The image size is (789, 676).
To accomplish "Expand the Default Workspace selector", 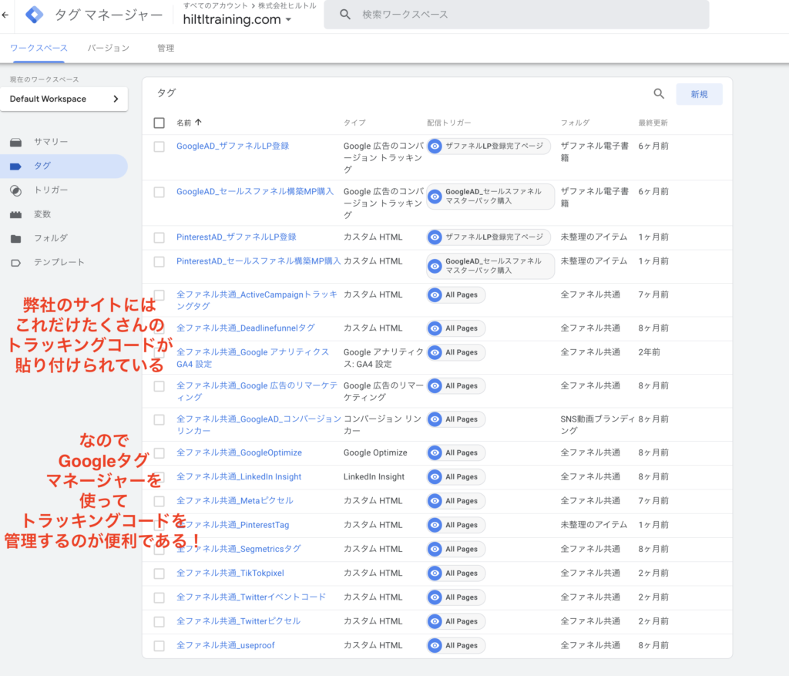I will coord(64,99).
